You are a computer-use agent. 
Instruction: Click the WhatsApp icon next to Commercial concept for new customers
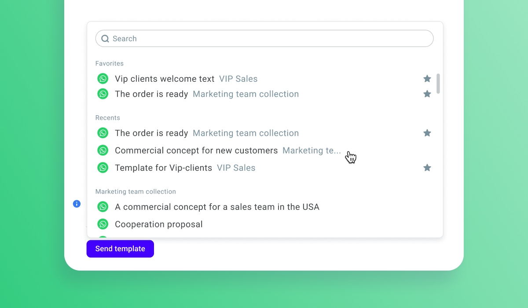(103, 150)
